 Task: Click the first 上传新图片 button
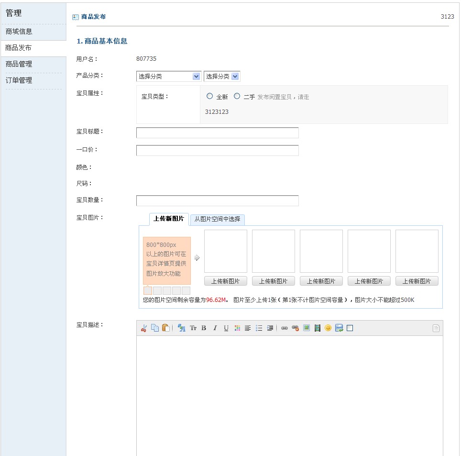[x=225, y=281]
